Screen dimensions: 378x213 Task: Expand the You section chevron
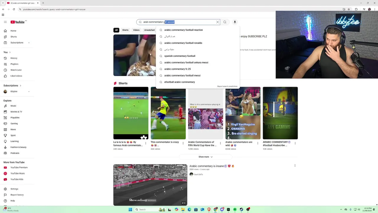point(10,52)
